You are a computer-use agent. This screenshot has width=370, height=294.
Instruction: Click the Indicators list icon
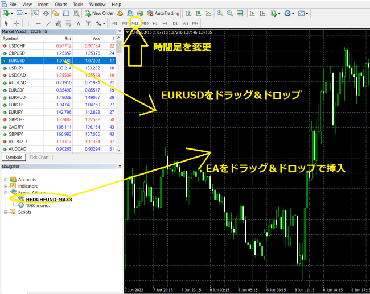274,14
